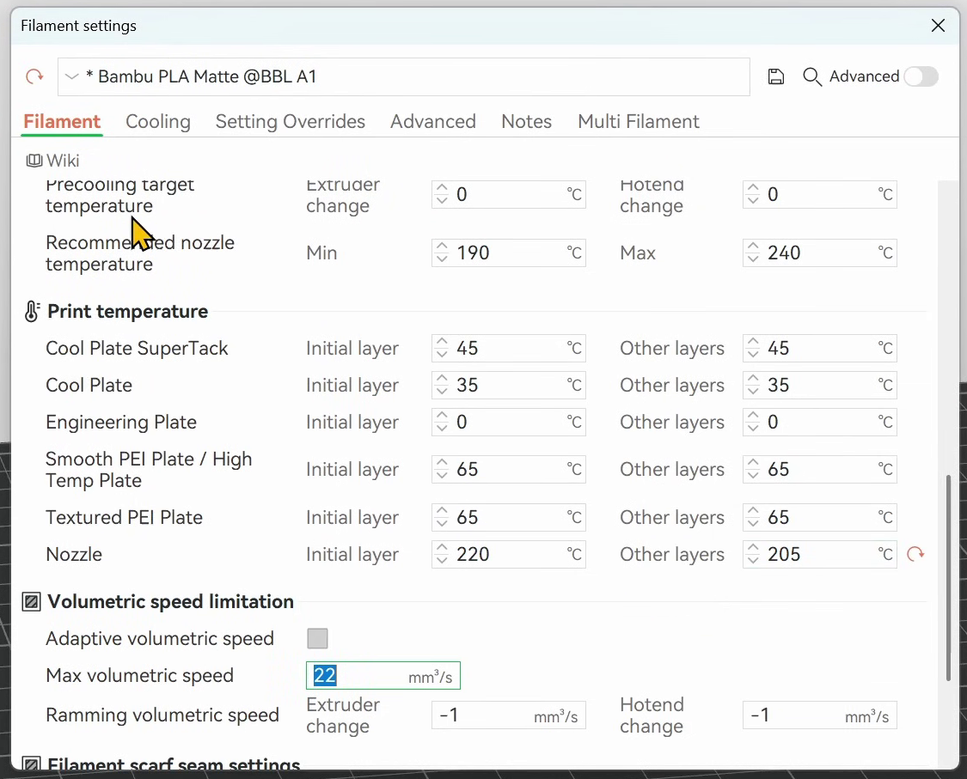Viewport: 967px width, 779px height.
Task: Increase Cool Plate SuperTack initial layer temperature
Action: click(x=442, y=342)
